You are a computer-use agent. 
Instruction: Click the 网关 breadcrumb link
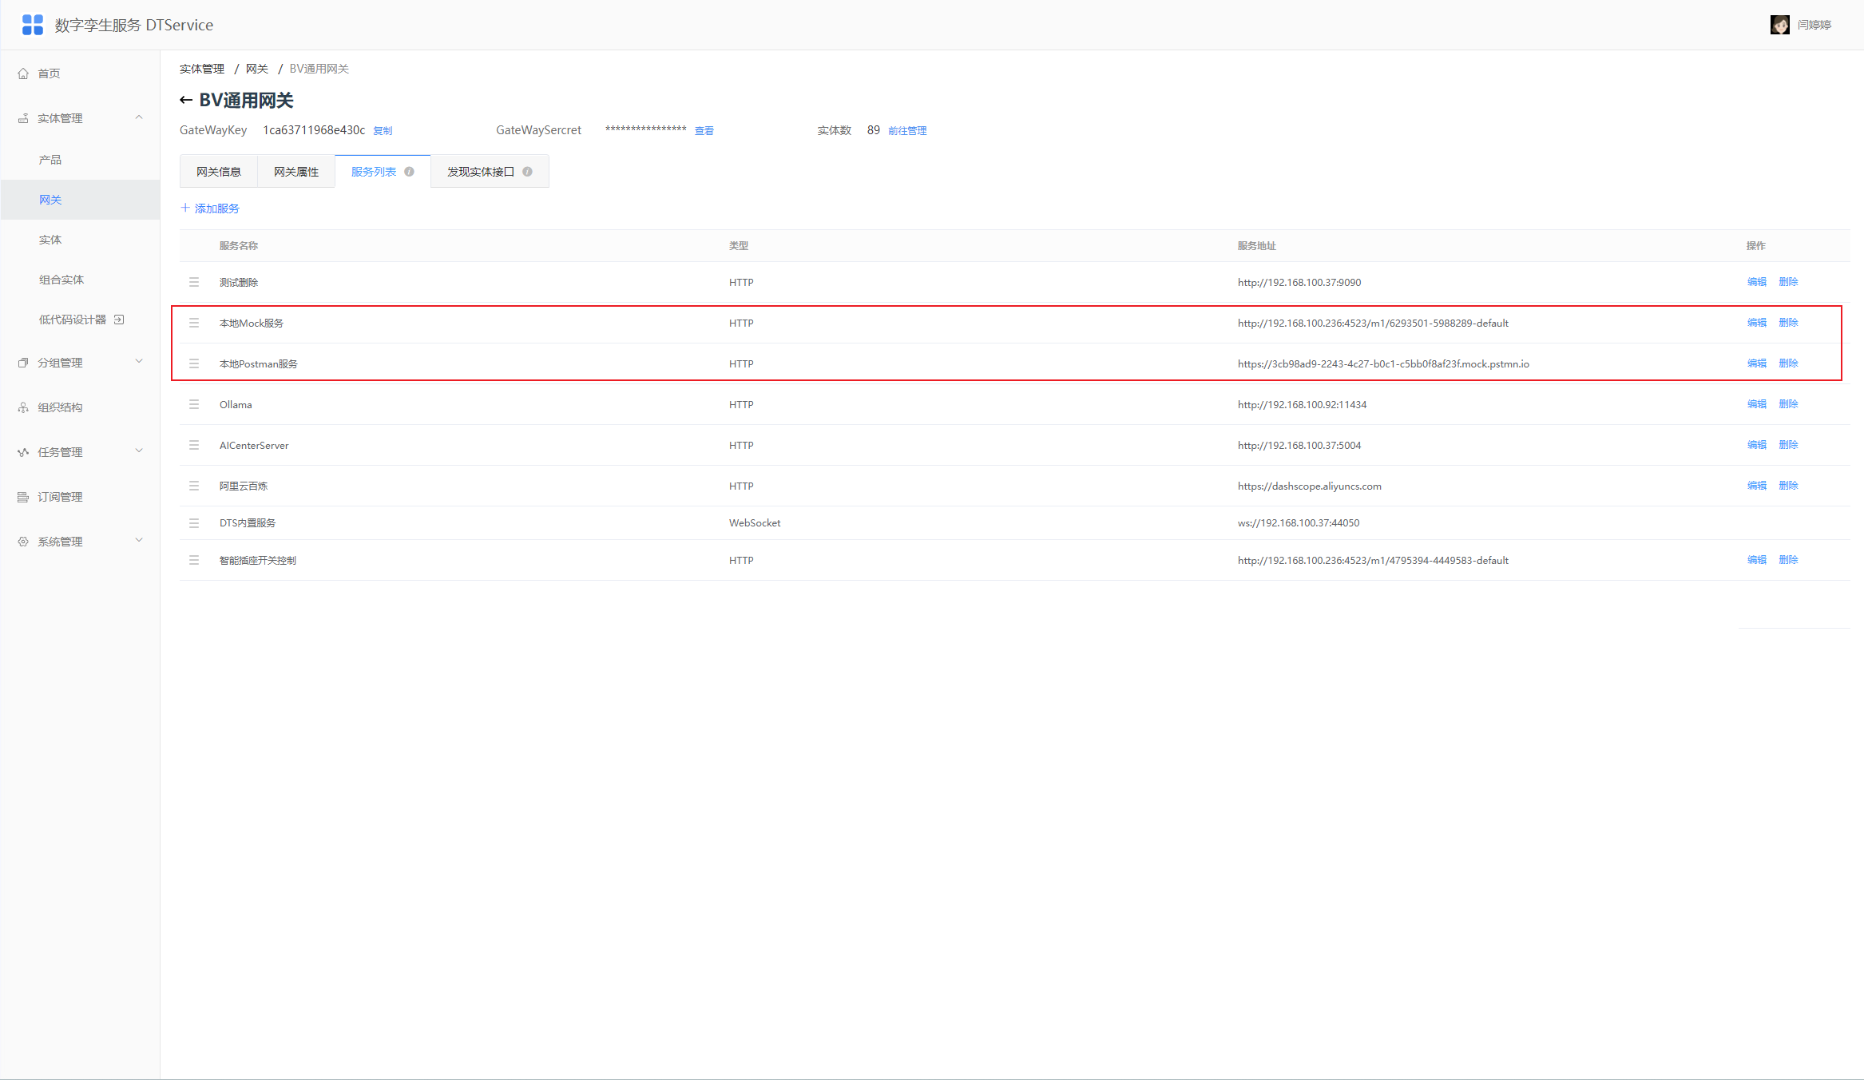257,69
